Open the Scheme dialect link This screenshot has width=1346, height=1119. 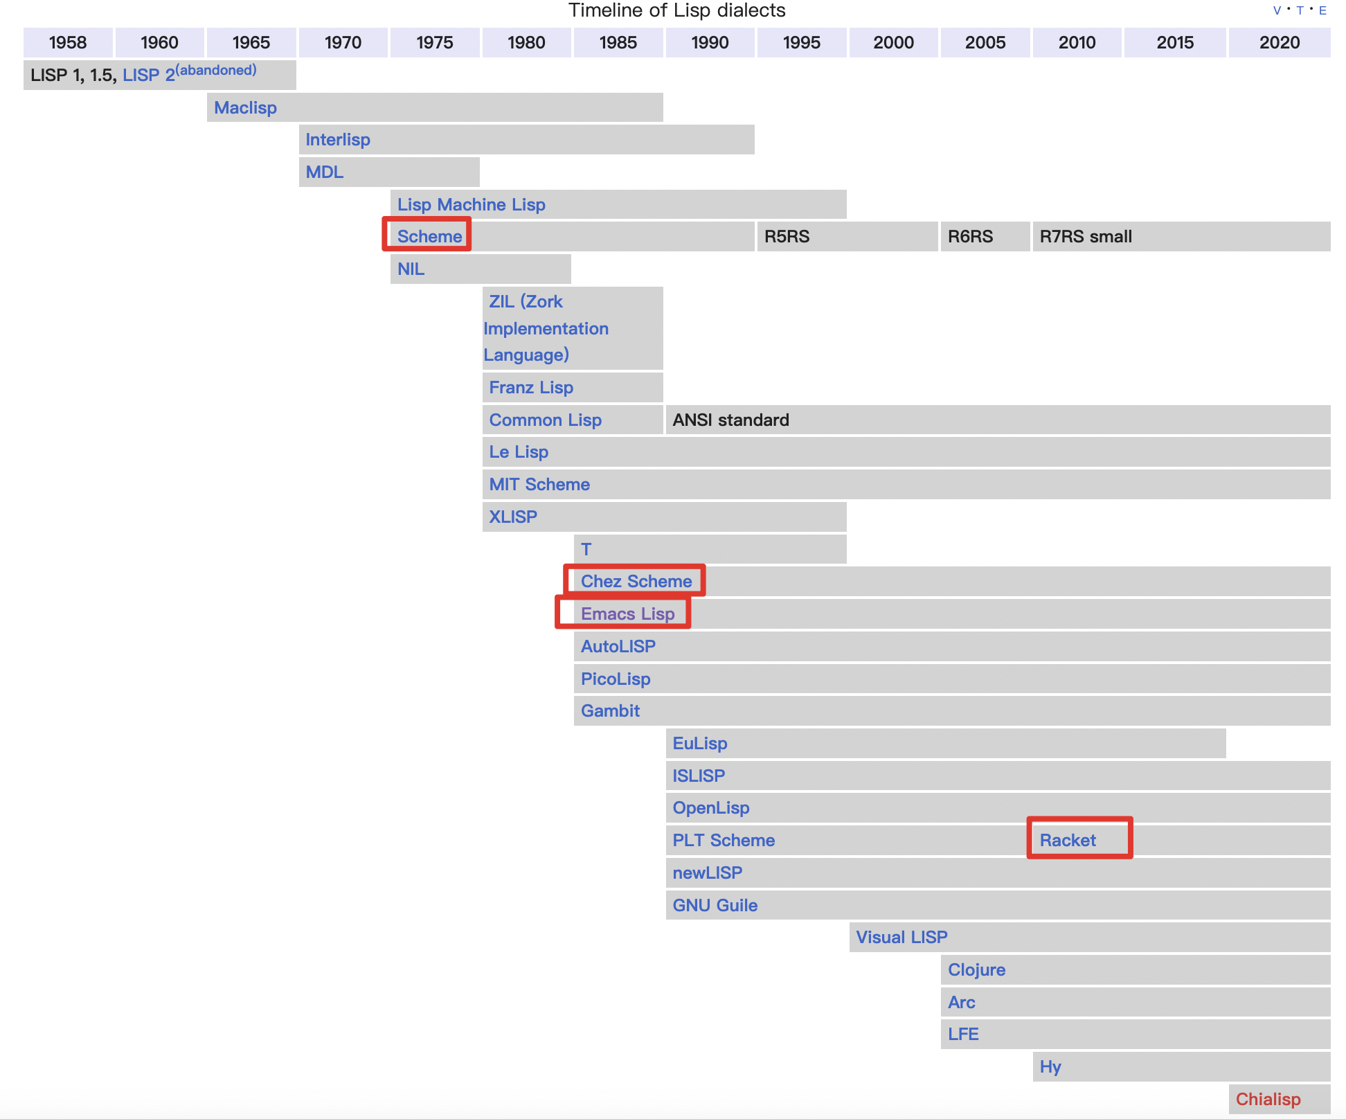[x=429, y=236]
